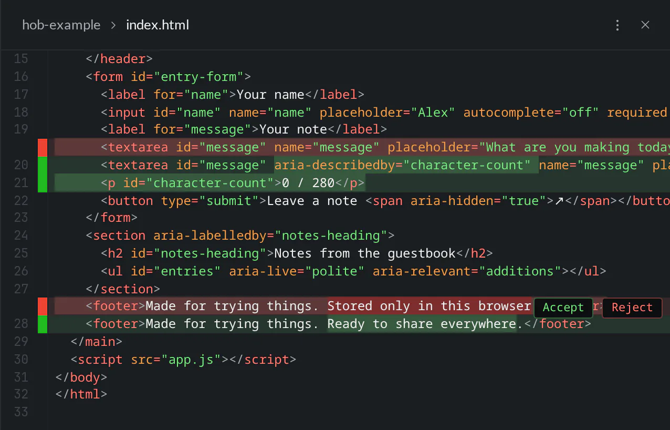Click the closing </section> tag on line 27
670x430 pixels.
123,289
